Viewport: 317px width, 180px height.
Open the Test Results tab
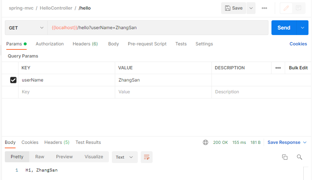point(88,142)
